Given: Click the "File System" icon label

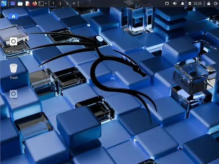Looking at the screenshot, I should (x=14, y=51).
